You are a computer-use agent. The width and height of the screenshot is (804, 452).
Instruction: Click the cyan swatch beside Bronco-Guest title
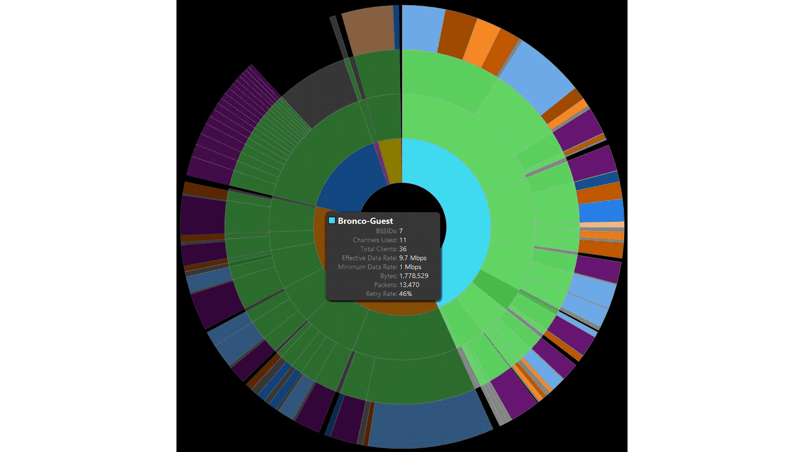point(332,221)
